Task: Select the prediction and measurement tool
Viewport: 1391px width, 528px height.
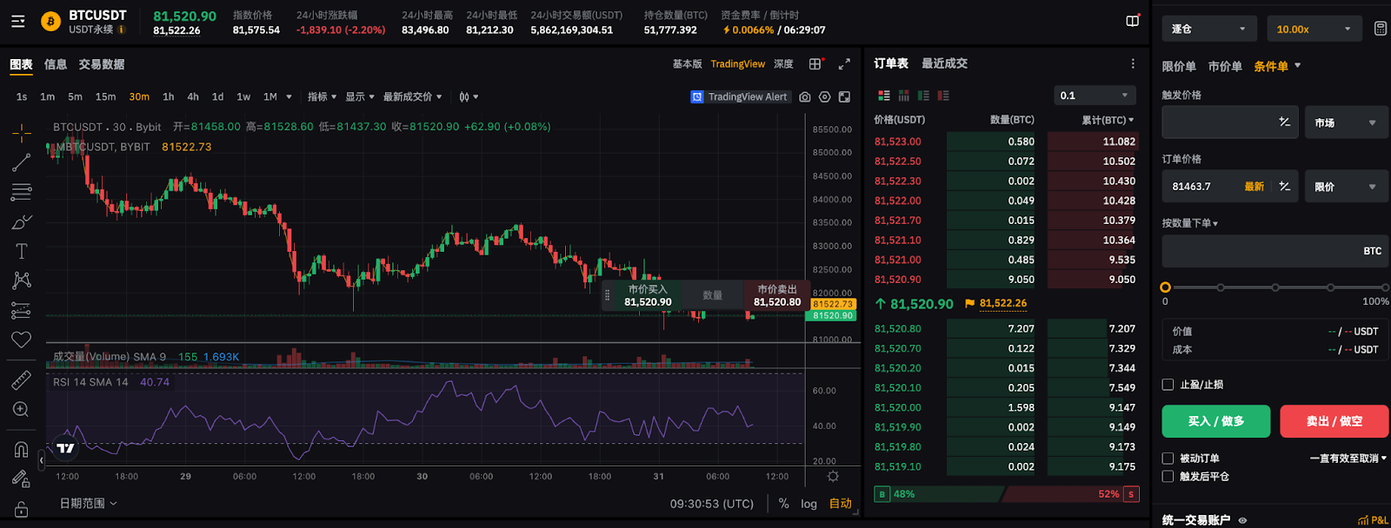Action: pyautogui.click(x=22, y=310)
